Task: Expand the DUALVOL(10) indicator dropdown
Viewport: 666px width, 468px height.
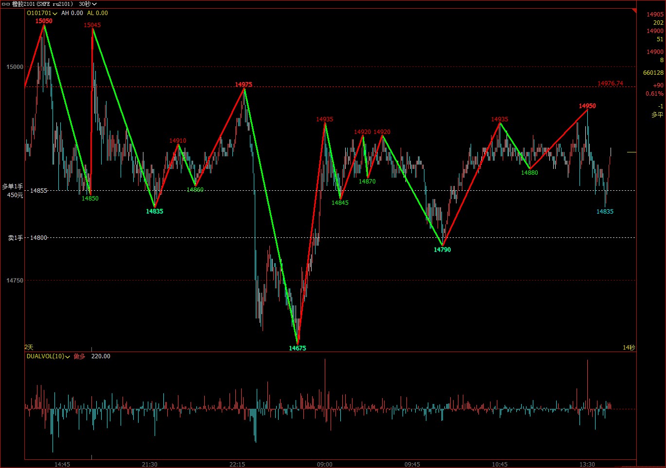Action: 48,356
